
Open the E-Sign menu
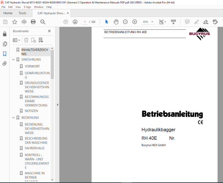[27, 7]
